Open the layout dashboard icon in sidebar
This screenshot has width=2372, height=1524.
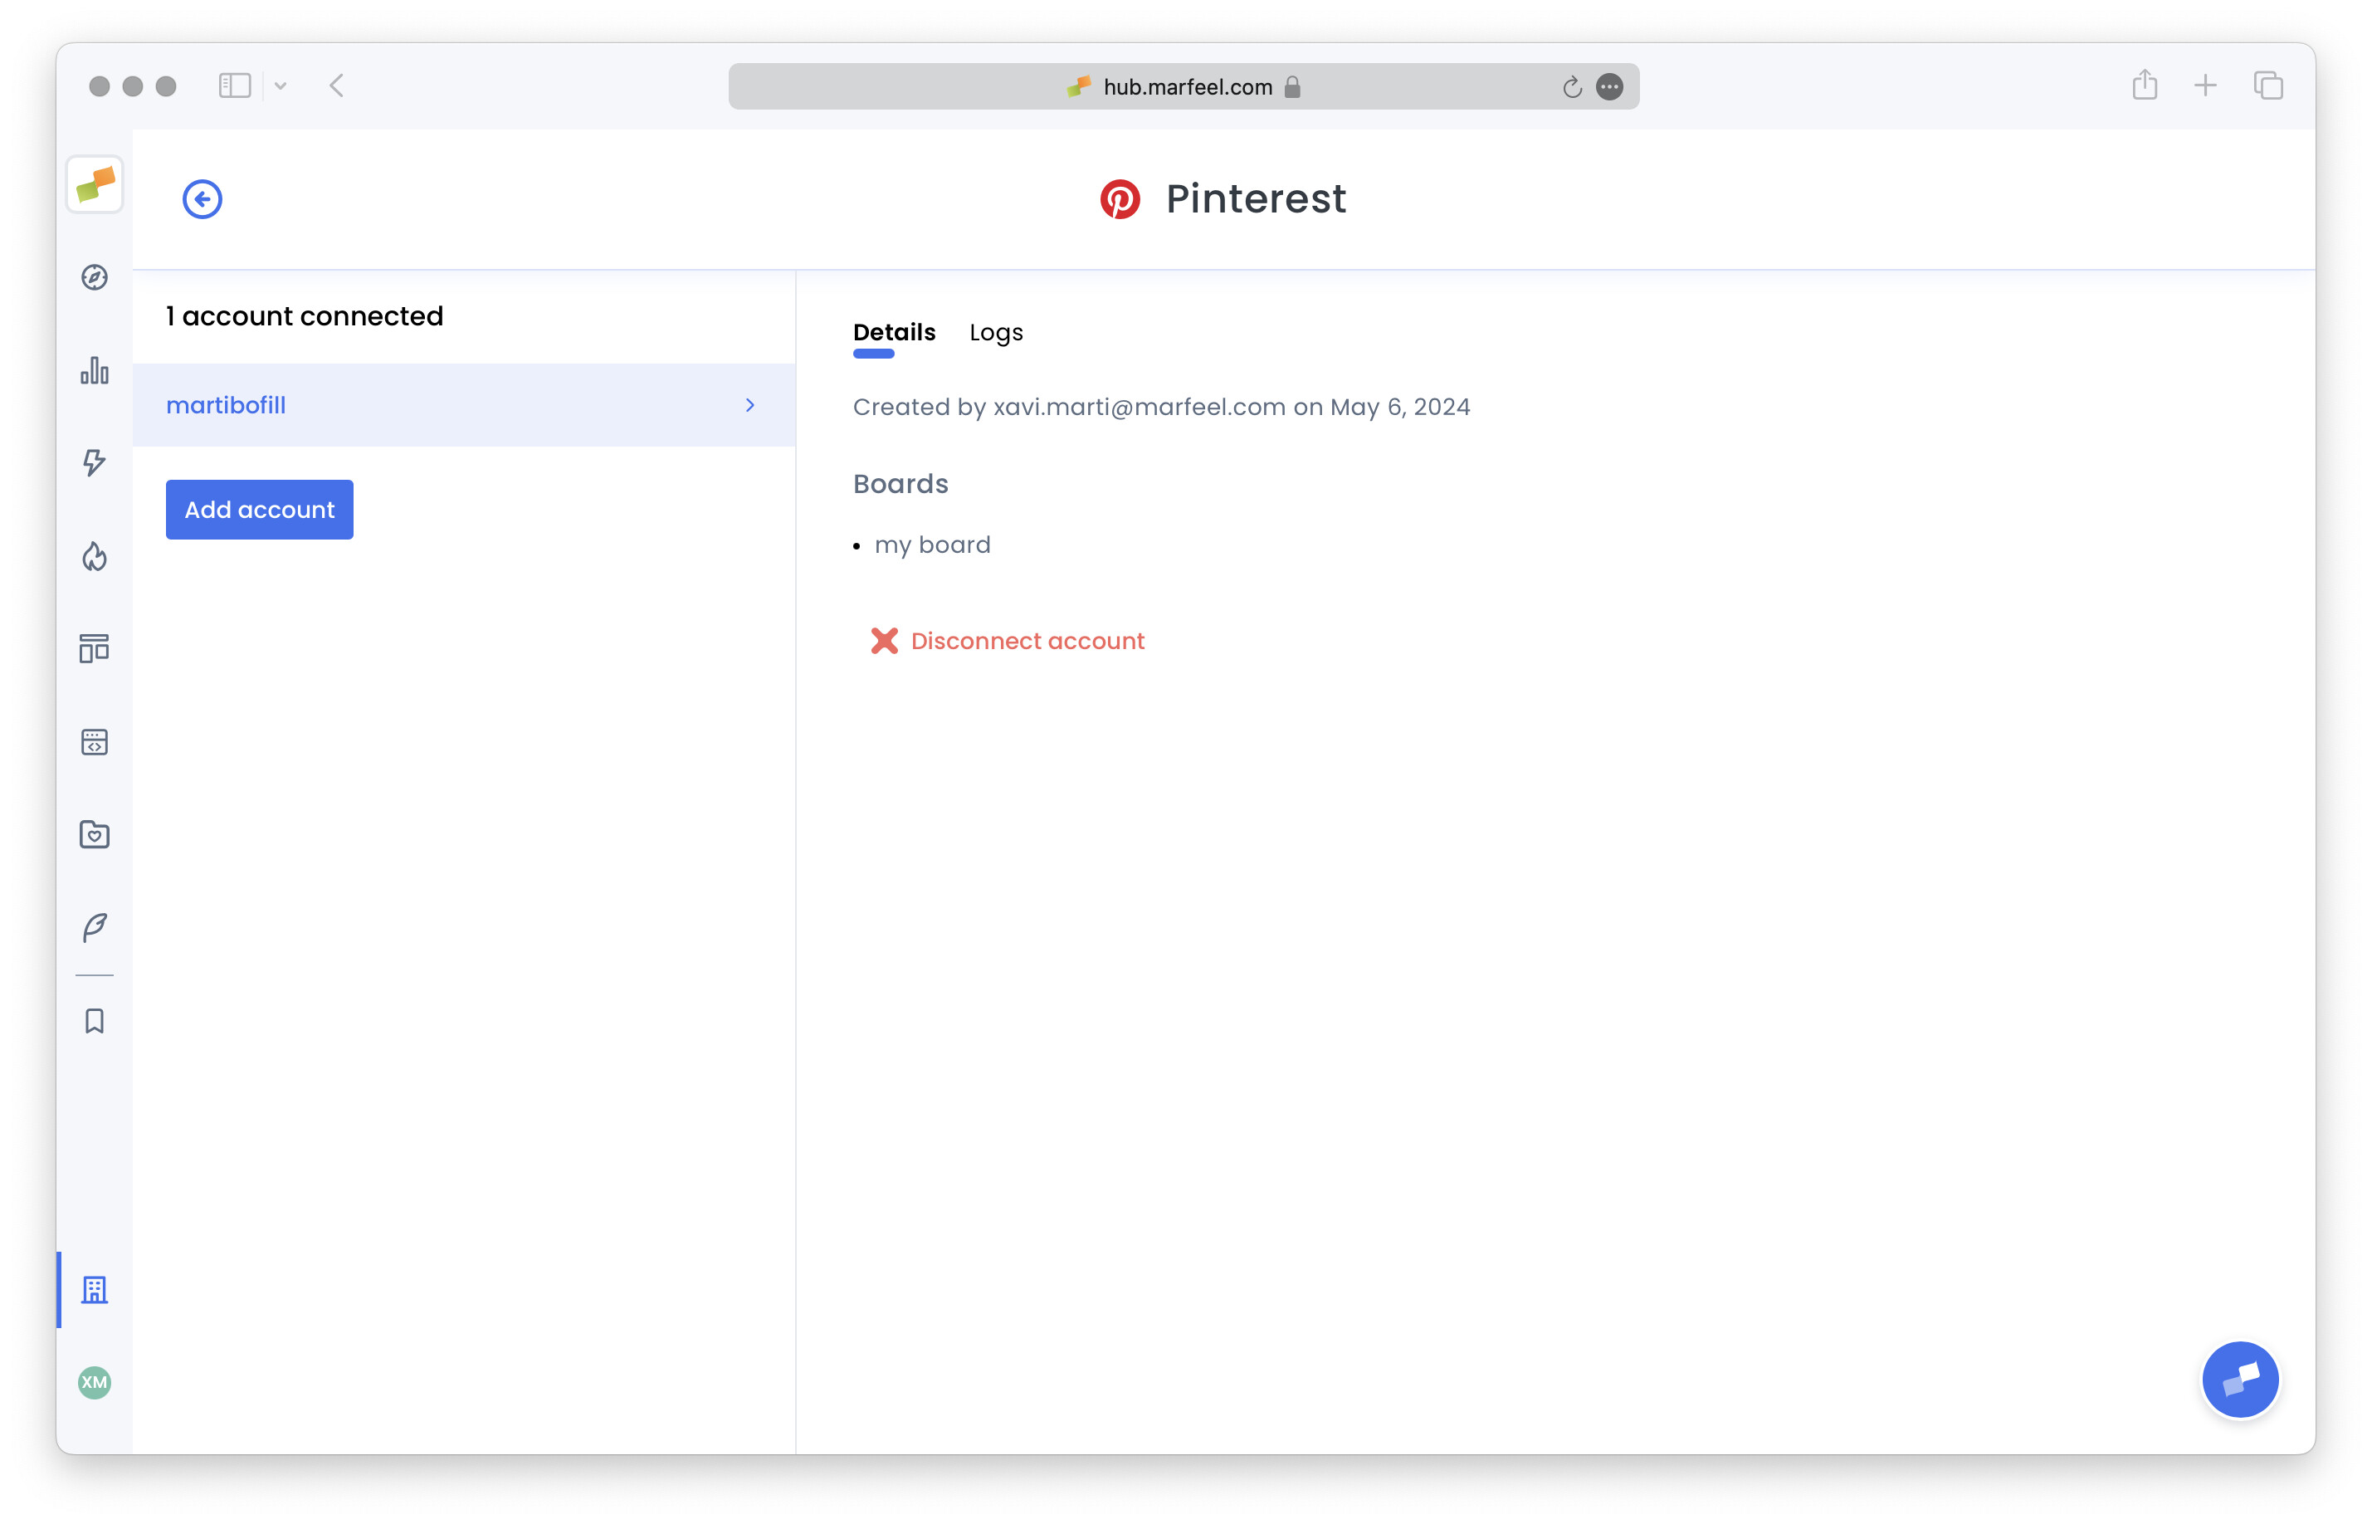tap(94, 649)
